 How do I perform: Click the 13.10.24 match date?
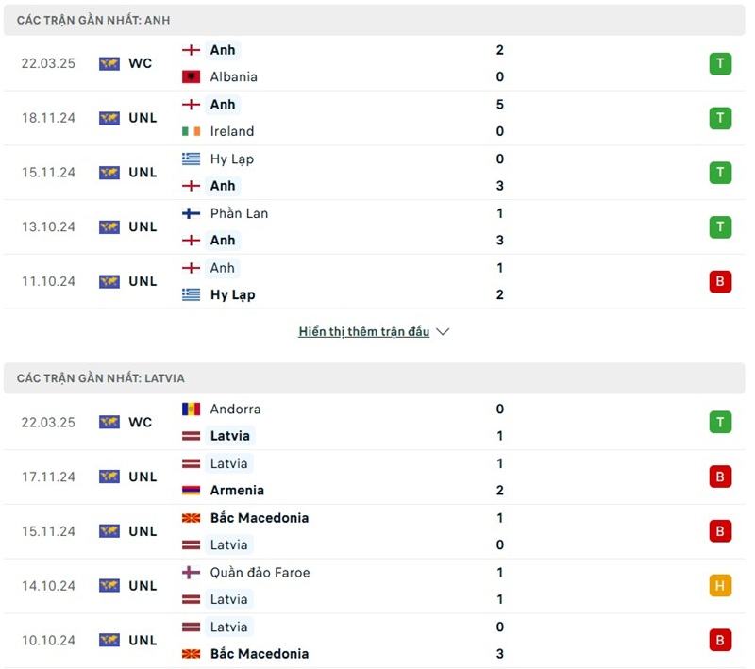[48, 226]
